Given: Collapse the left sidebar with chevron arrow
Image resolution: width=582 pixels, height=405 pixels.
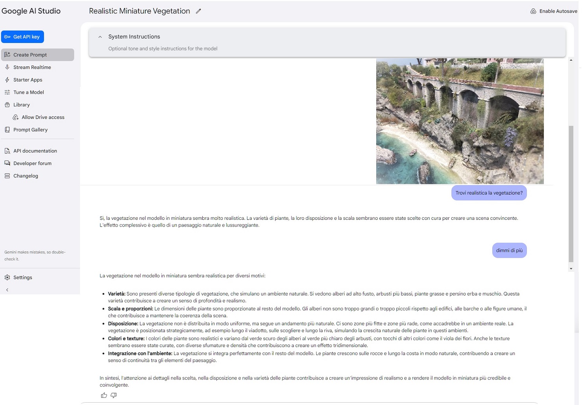Looking at the screenshot, I should (7, 290).
